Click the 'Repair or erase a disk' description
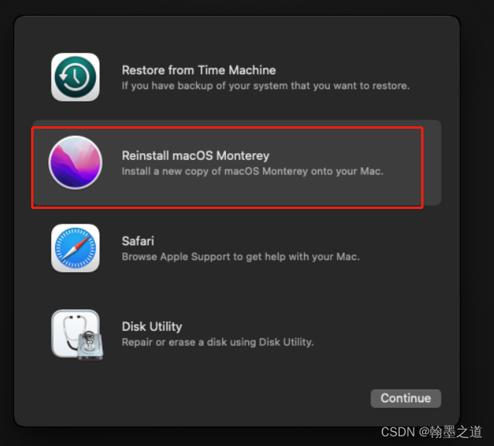Screen dimensions: 494x446 tap(218, 342)
